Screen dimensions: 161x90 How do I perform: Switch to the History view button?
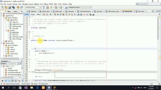[39, 14]
